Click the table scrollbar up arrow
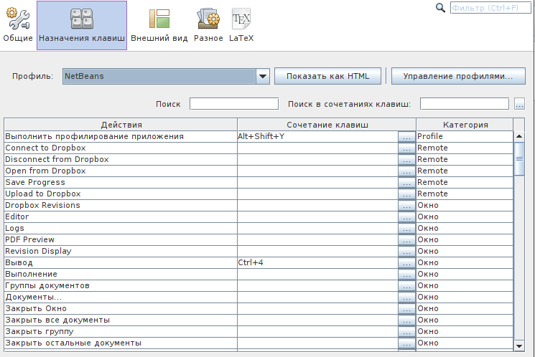Screen dimensions: 535x357 coord(519,136)
